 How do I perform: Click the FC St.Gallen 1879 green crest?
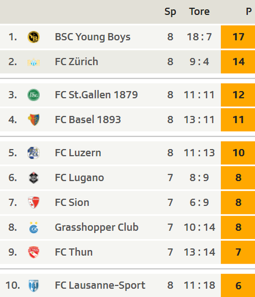point(33,95)
